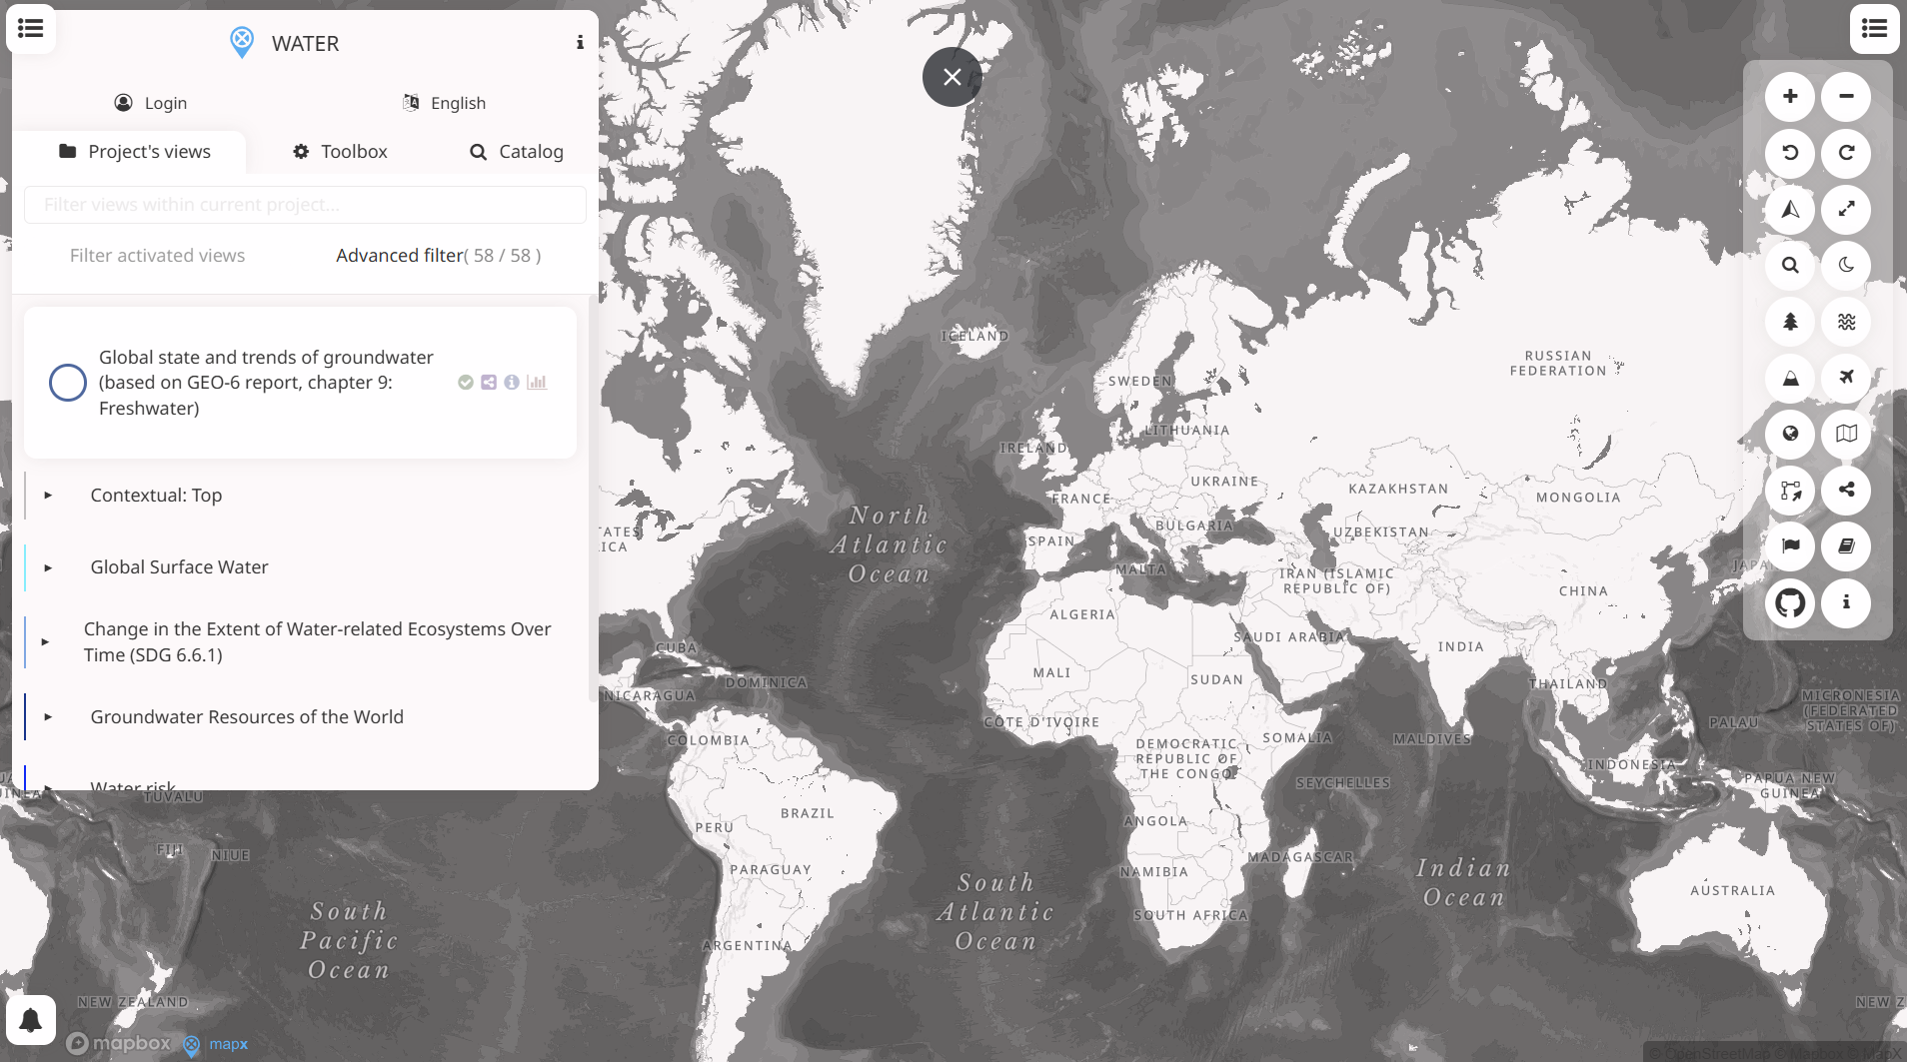Expand the Contextual: Top group
The height and width of the screenshot is (1062, 1907).
click(48, 496)
